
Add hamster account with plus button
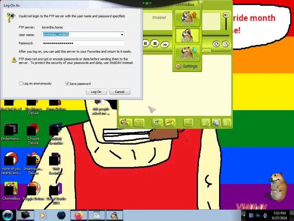125,123
